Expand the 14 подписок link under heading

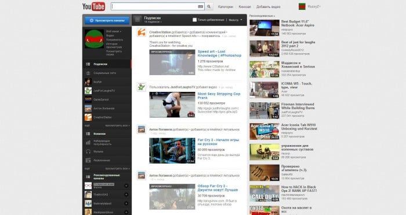(x=153, y=22)
